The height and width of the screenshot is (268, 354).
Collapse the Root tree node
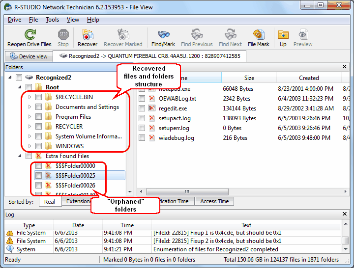click(20, 87)
